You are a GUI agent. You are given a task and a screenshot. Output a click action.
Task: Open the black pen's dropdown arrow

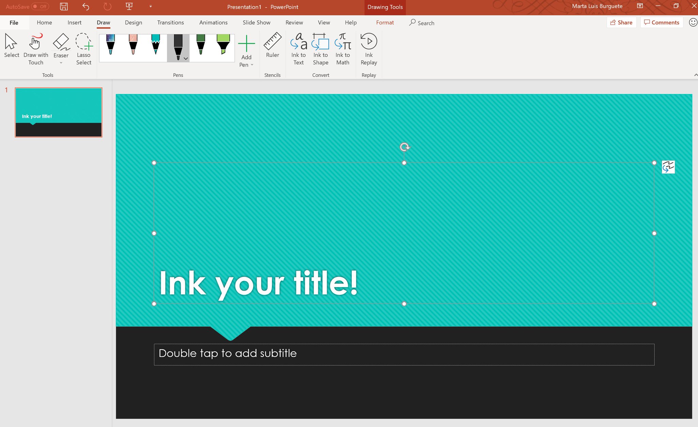[x=186, y=59]
